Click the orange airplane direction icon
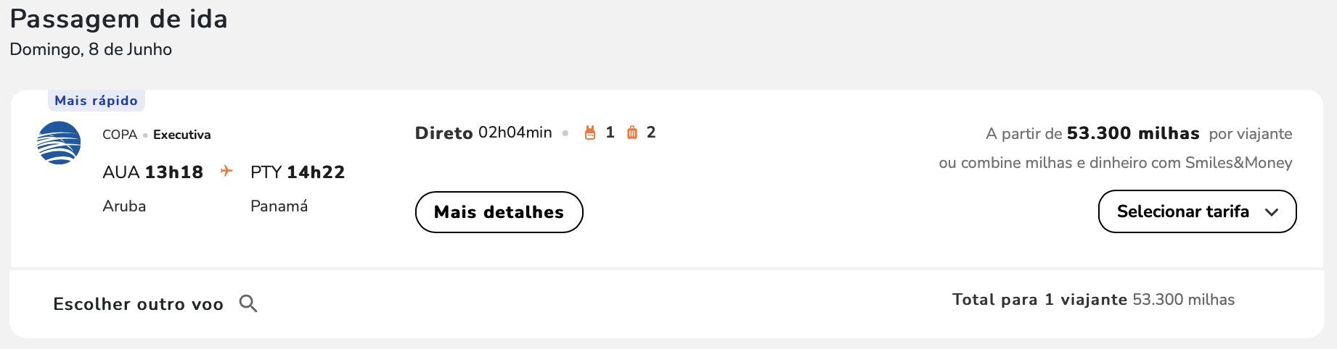 point(226,171)
